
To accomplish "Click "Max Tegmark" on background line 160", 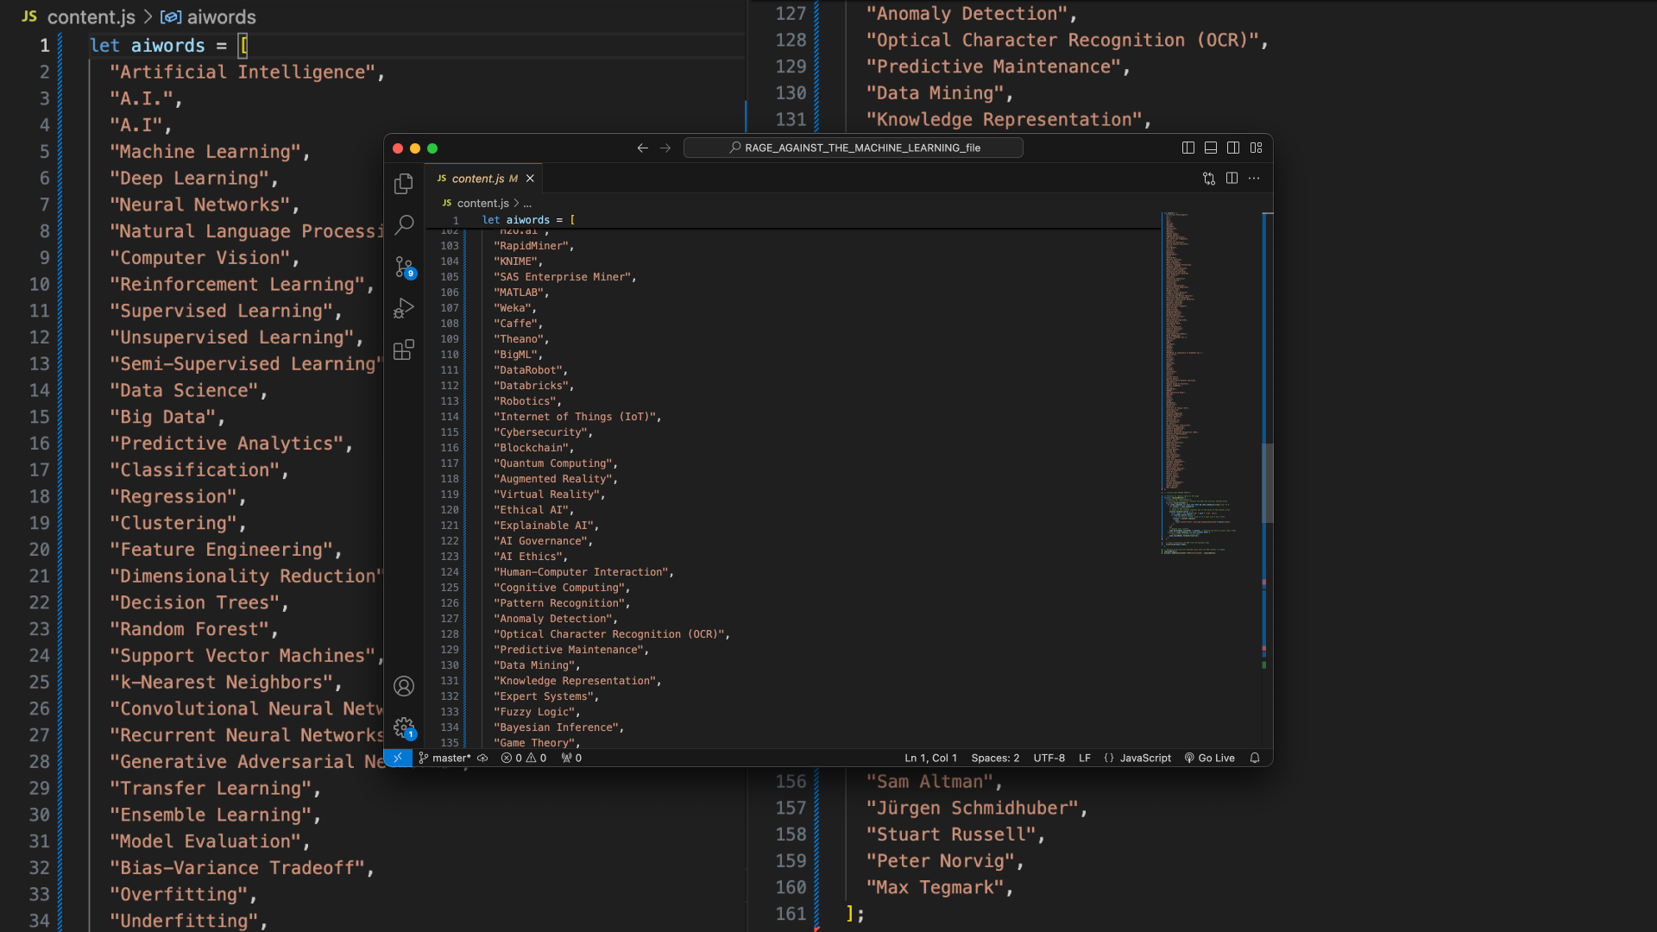I will tap(935, 888).
